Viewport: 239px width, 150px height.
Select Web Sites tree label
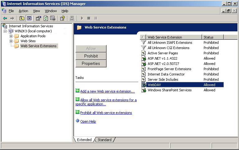[28, 41]
